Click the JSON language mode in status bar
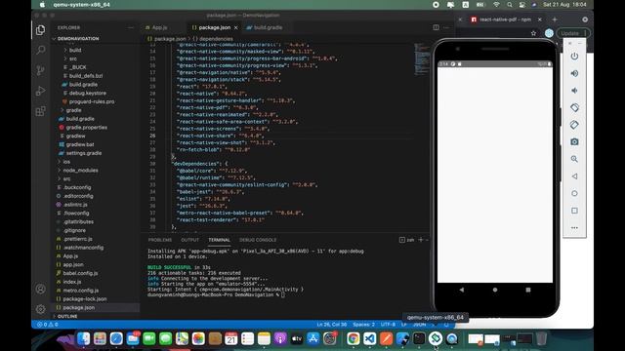Viewport: 625px width, 351px height. pos(419,325)
